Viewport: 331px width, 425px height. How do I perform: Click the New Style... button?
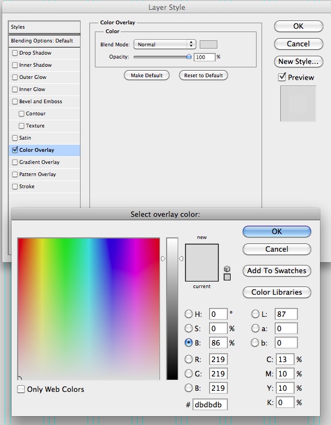click(298, 61)
